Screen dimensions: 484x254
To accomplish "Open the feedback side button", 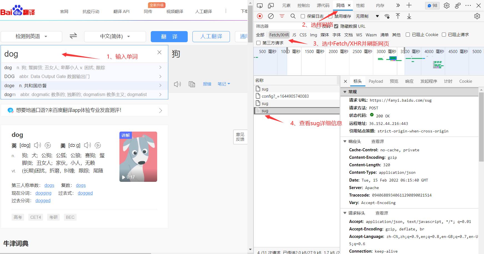I will click(x=240, y=137).
